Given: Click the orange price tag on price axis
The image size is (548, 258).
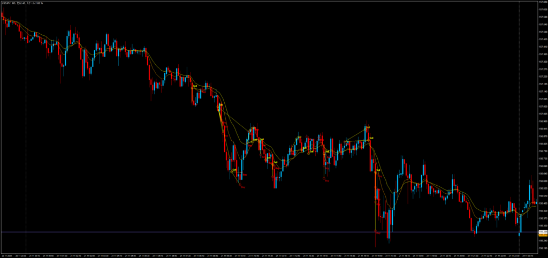Looking at the screenshot, I should (x=542, y=234).
